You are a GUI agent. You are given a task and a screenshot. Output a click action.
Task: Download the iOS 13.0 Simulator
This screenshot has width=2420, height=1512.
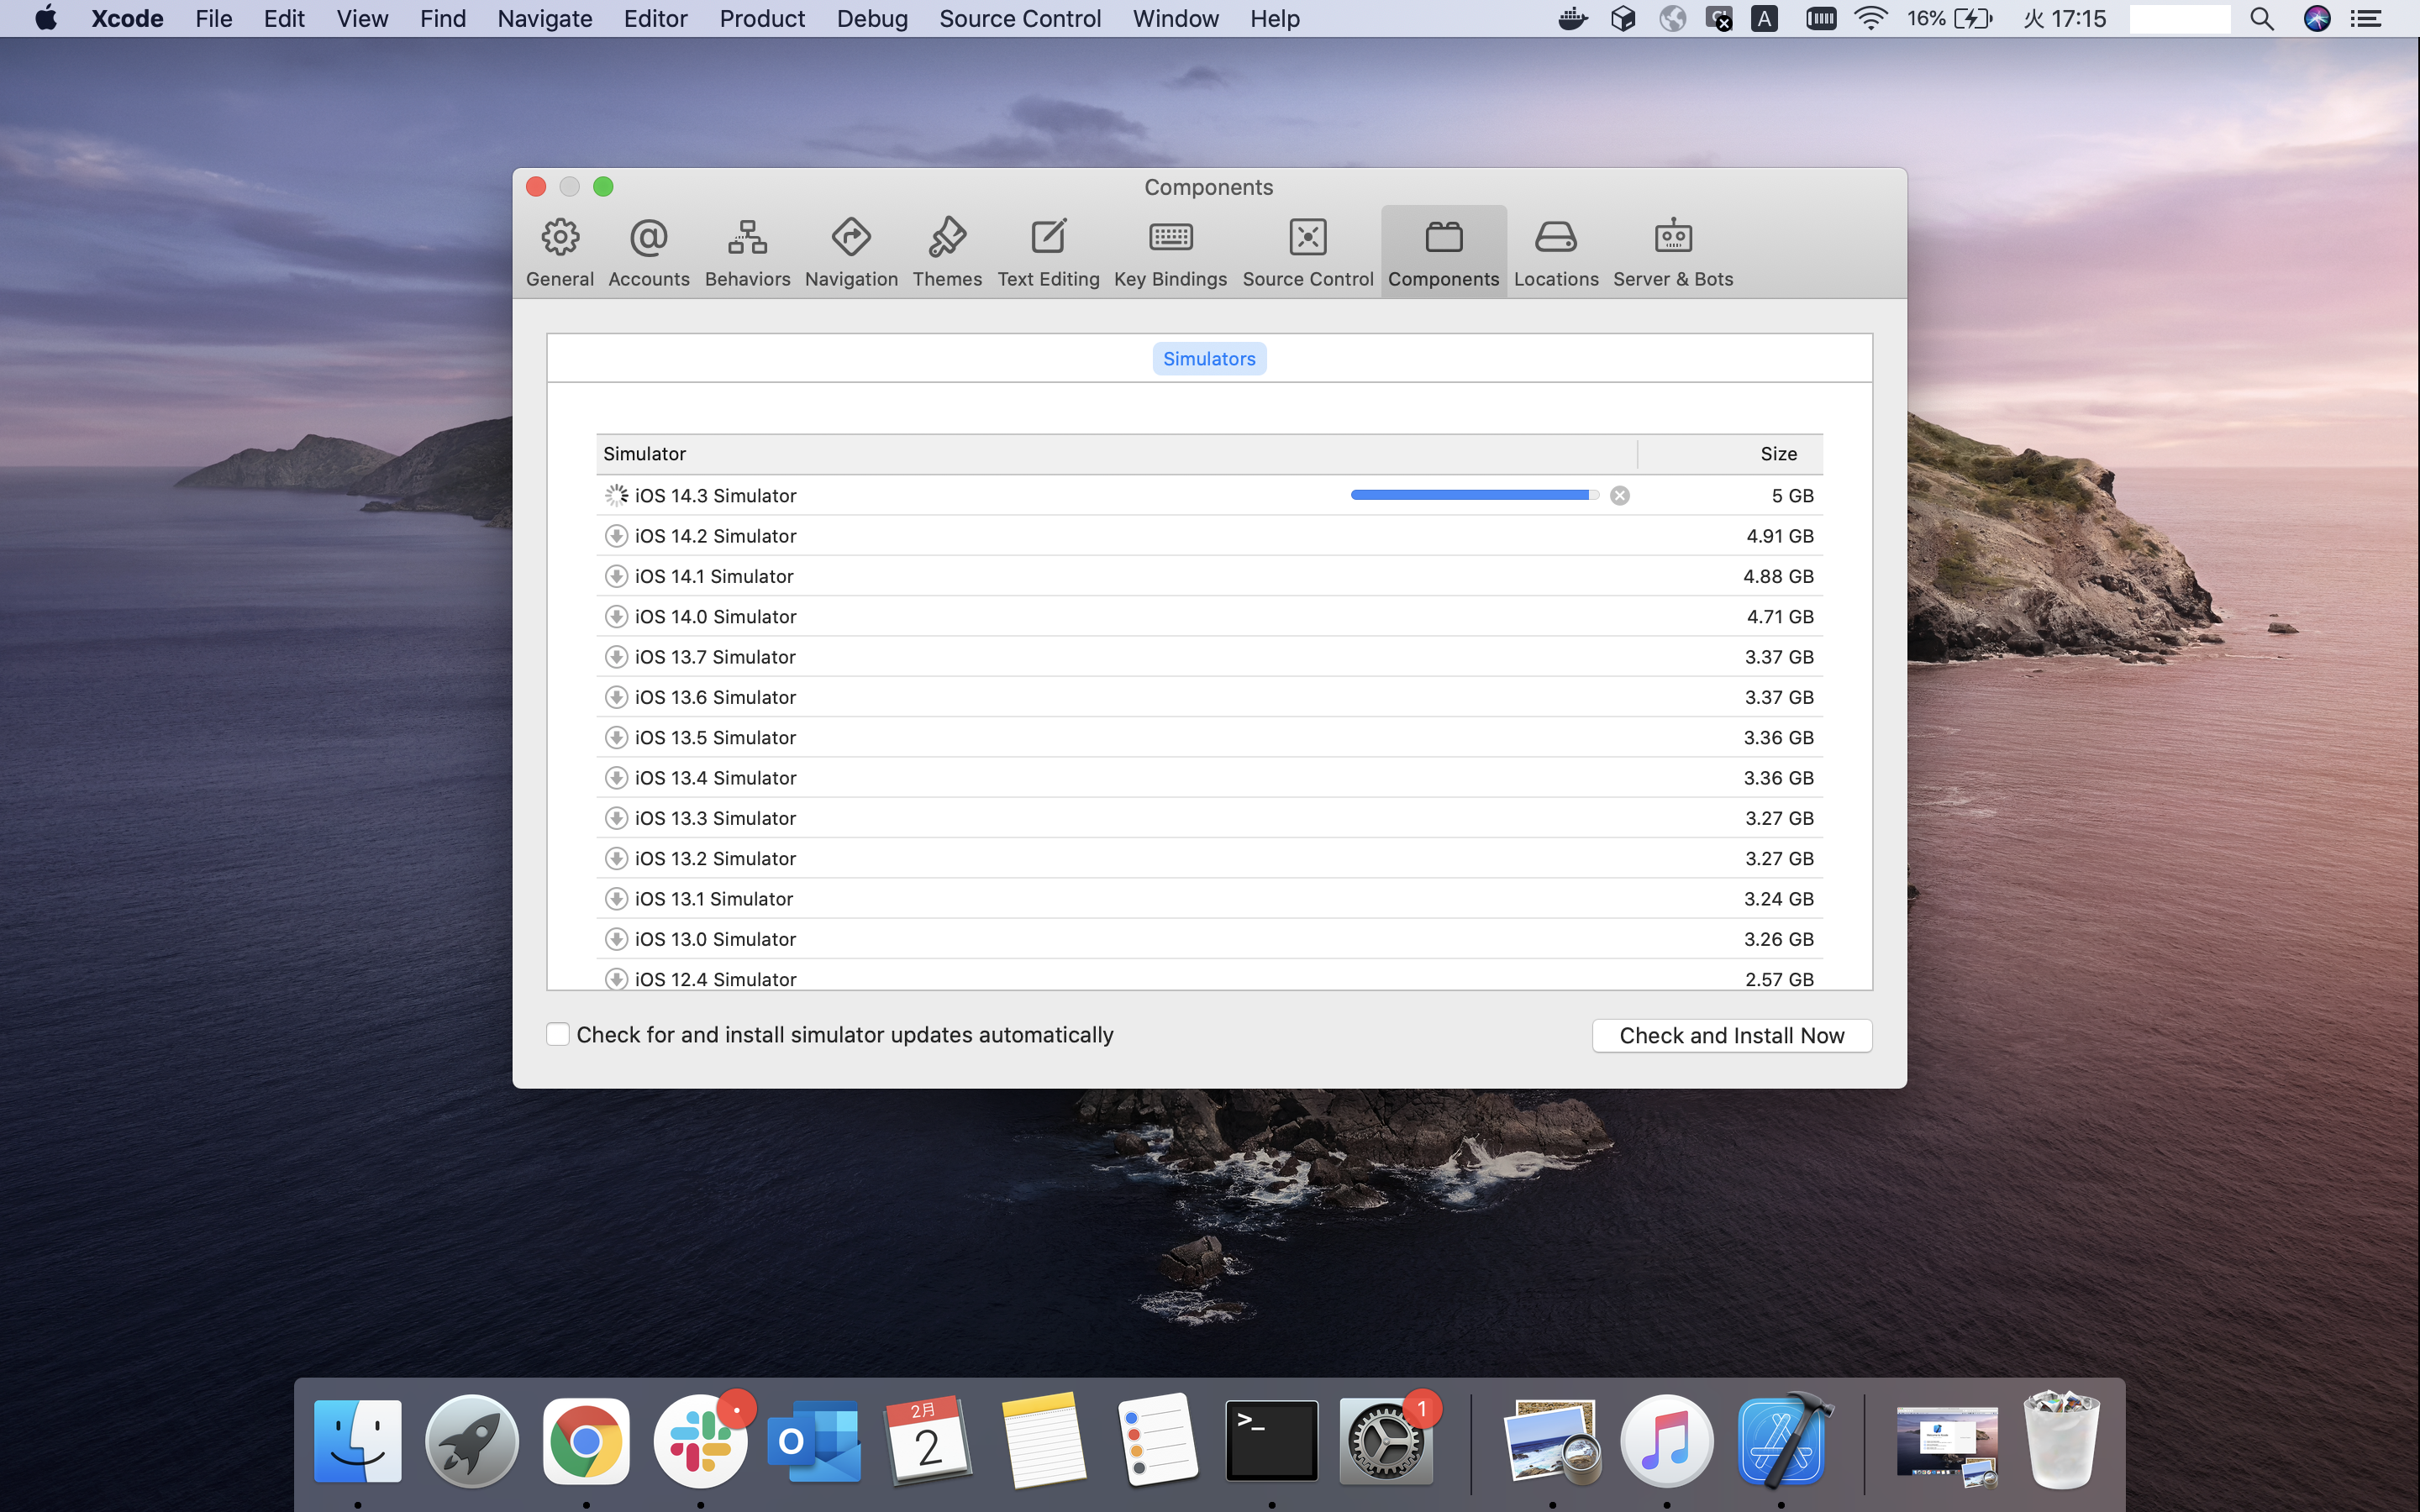pyautogui.click(x=616, y=939)
